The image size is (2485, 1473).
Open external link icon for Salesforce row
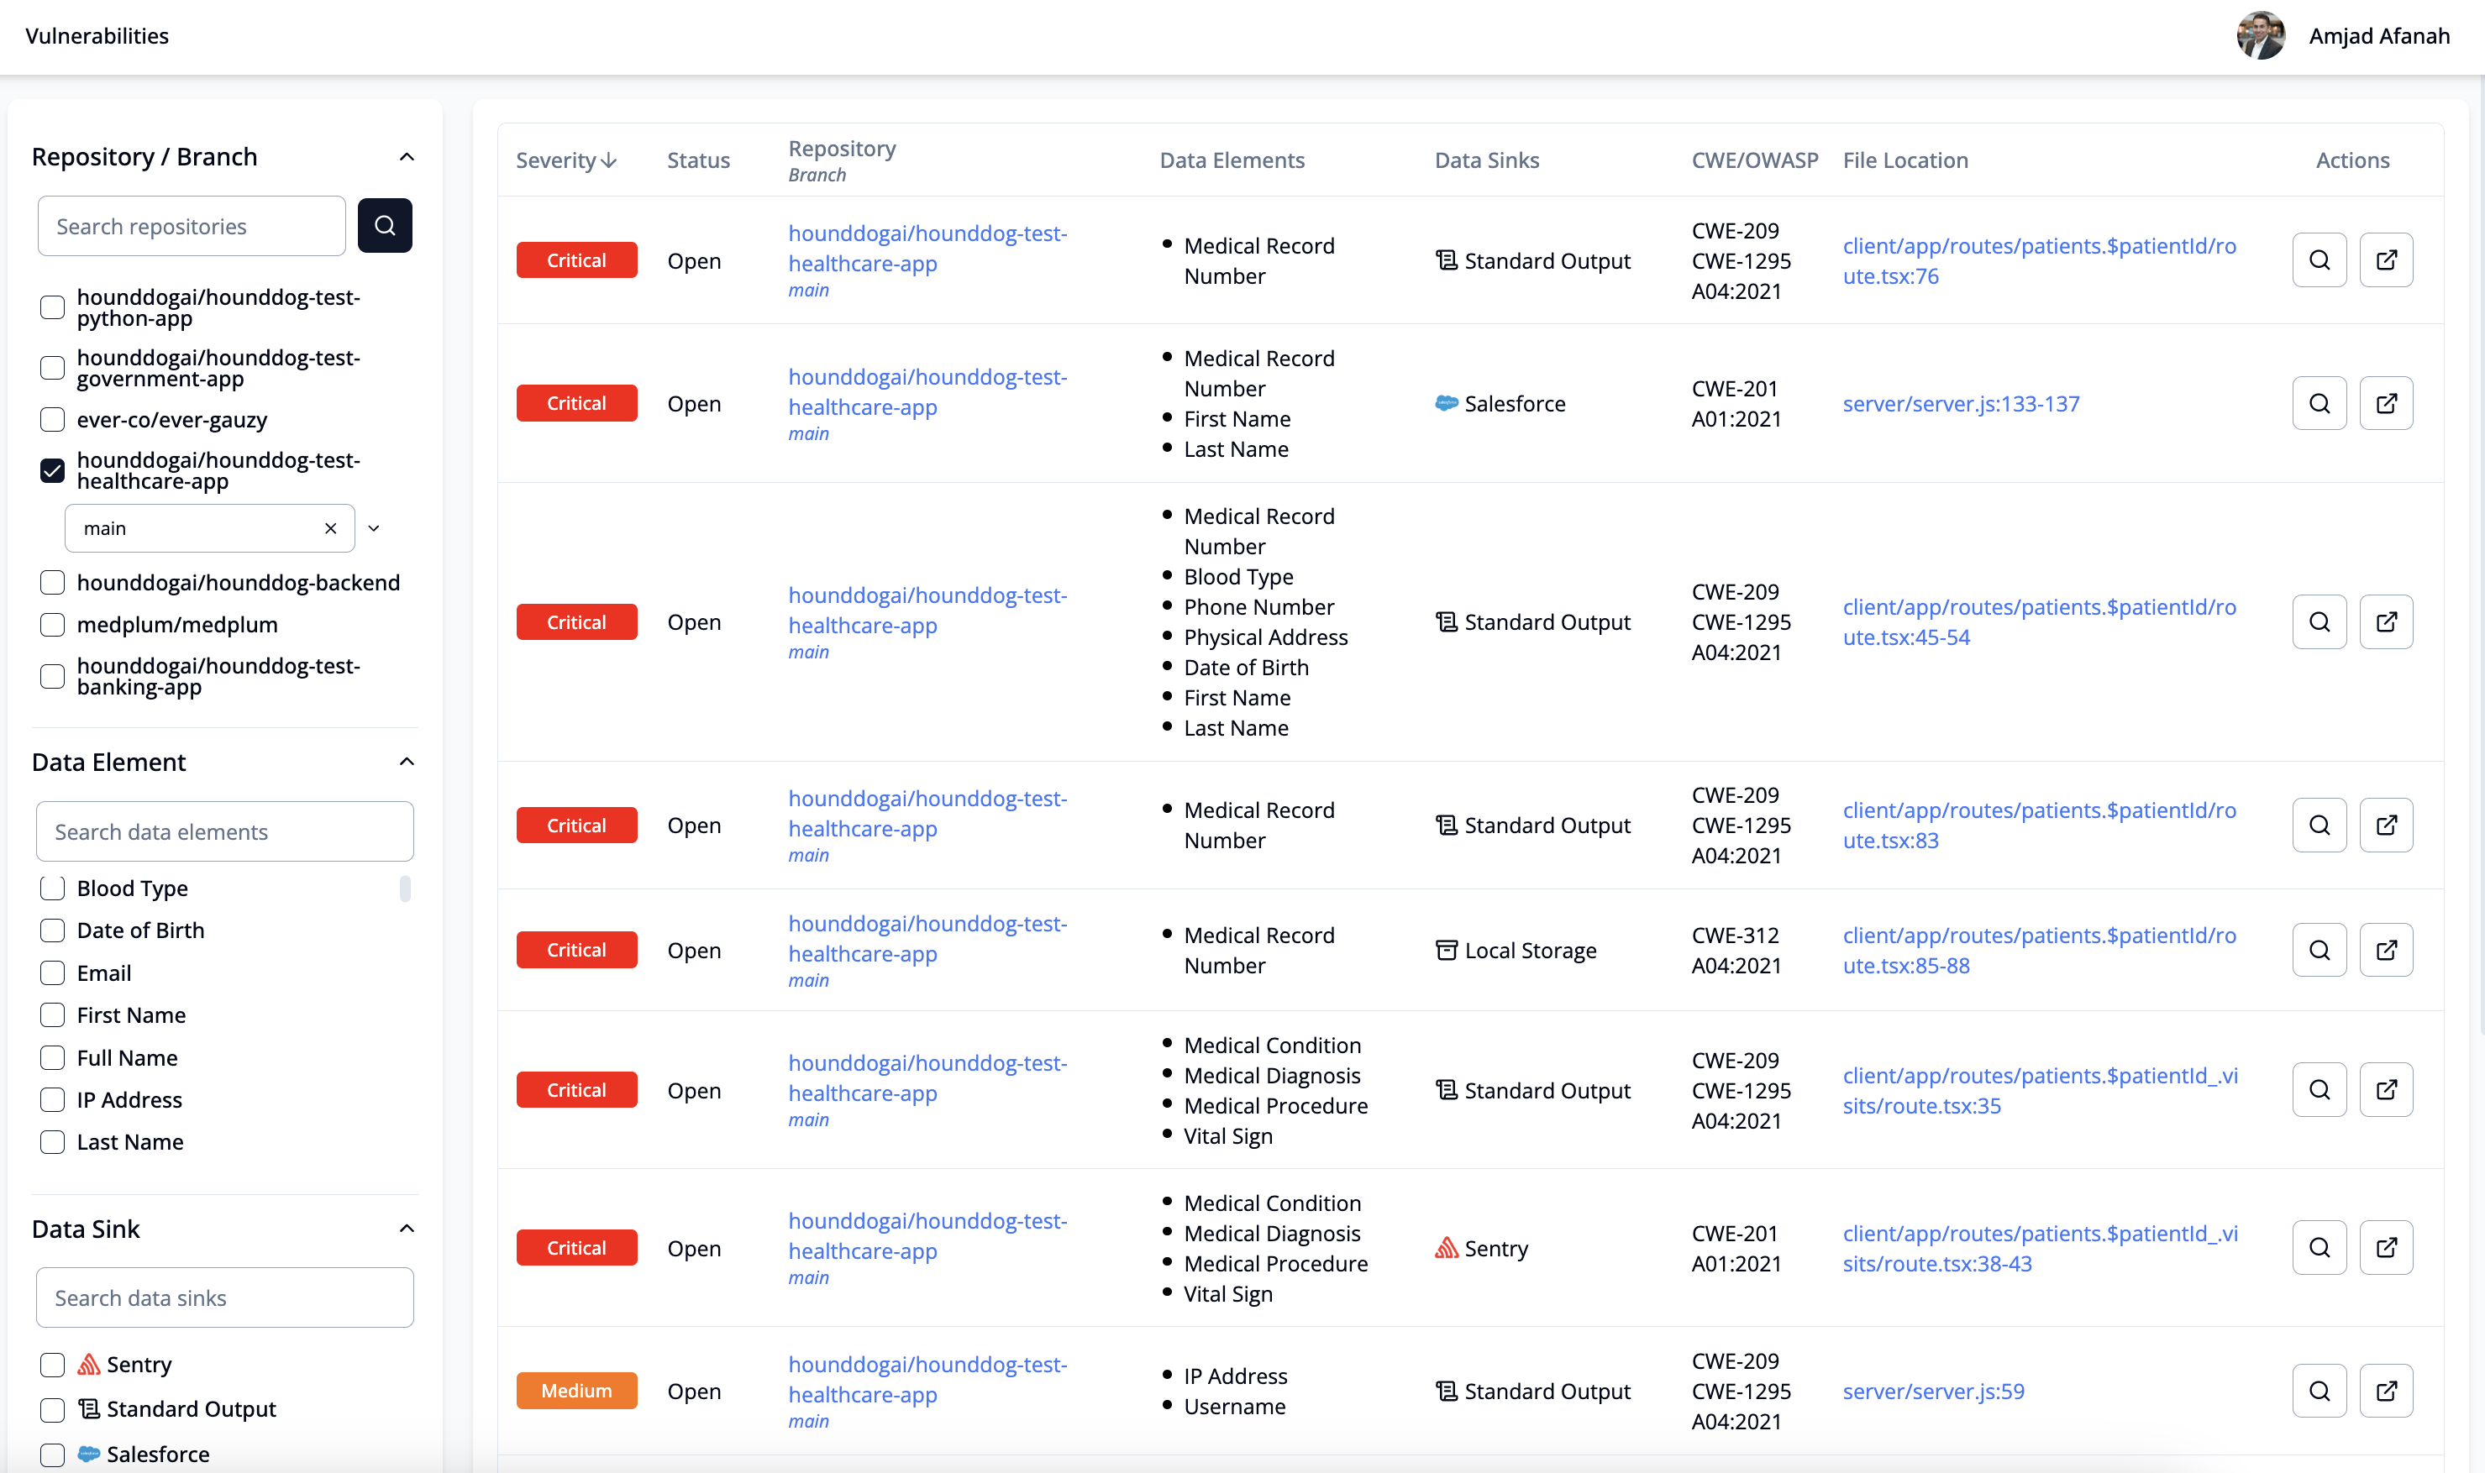coord(2386,403)
